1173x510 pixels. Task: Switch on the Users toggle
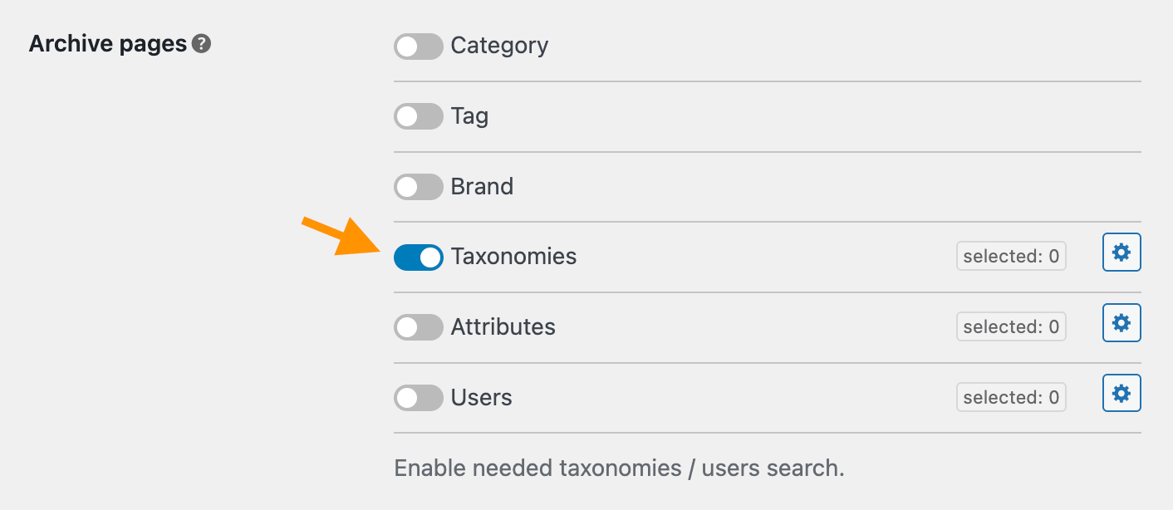[418, 399]
